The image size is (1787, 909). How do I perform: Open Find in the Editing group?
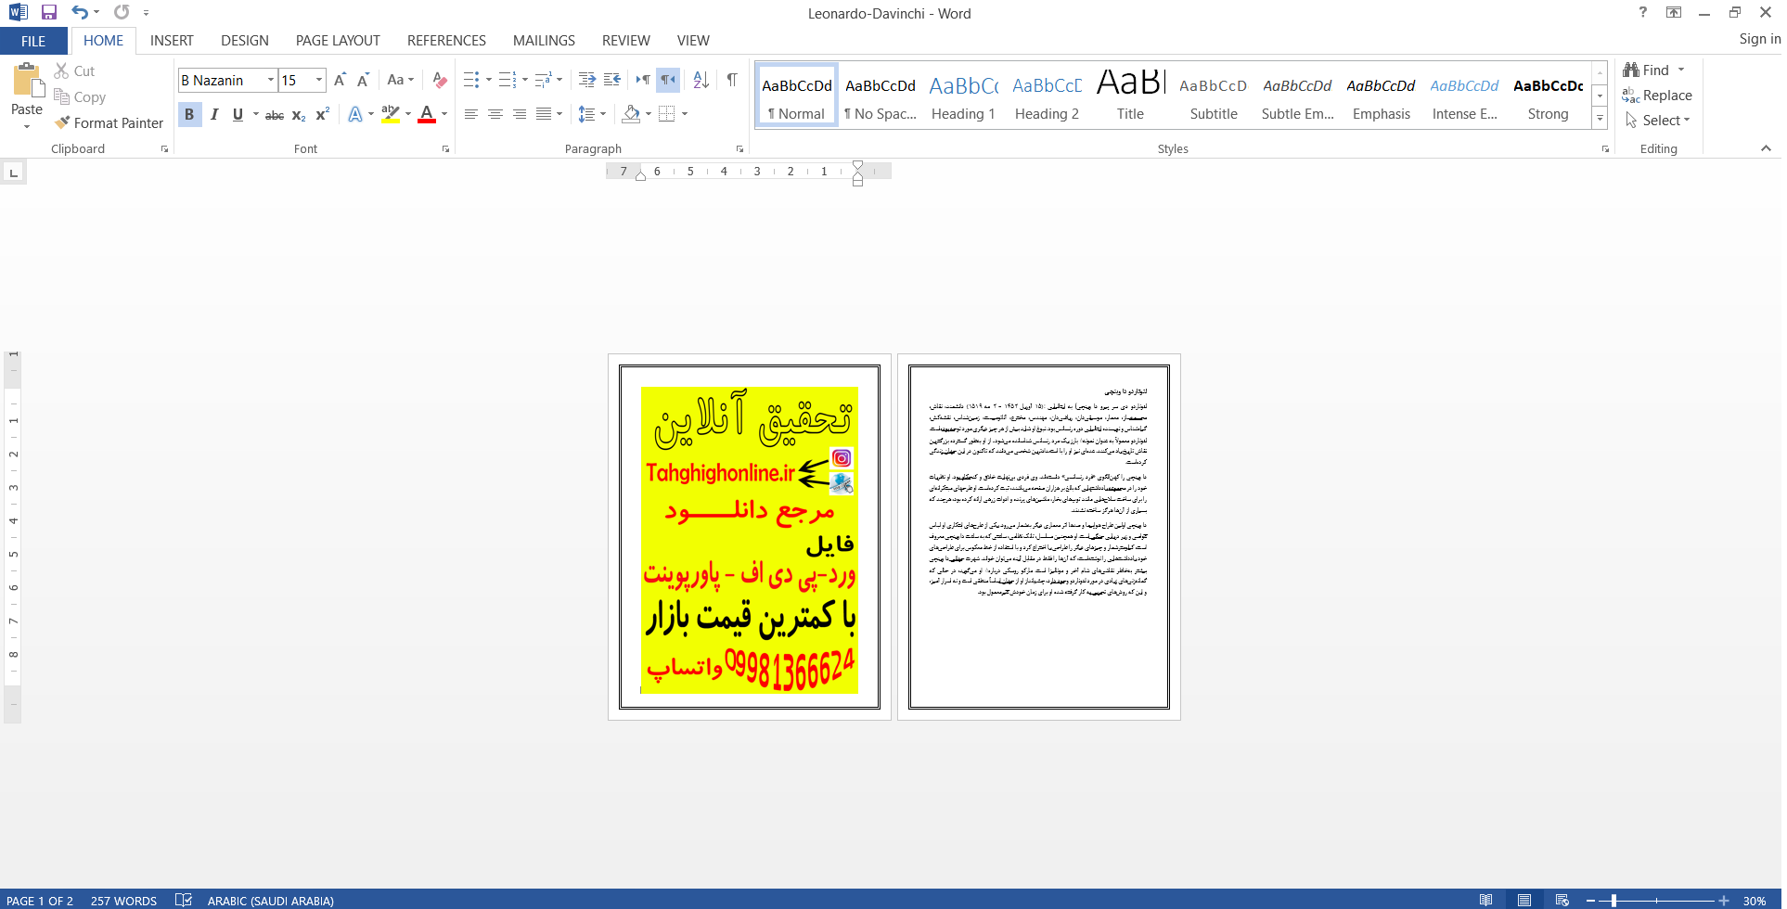pos(1645,70)
